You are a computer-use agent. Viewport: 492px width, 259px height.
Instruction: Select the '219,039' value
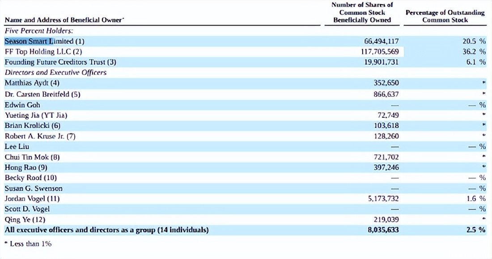point(386,220)
